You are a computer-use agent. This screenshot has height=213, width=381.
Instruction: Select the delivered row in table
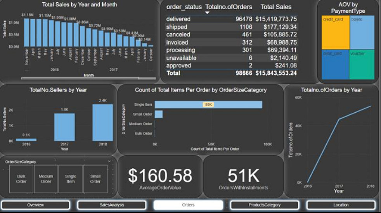point(232,19)
